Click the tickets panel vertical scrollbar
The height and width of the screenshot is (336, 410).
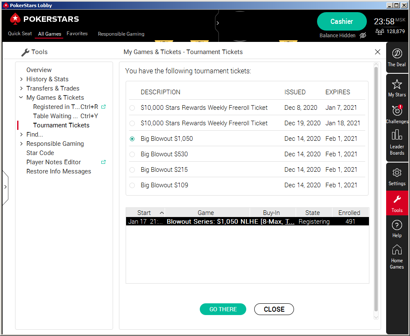376,189
